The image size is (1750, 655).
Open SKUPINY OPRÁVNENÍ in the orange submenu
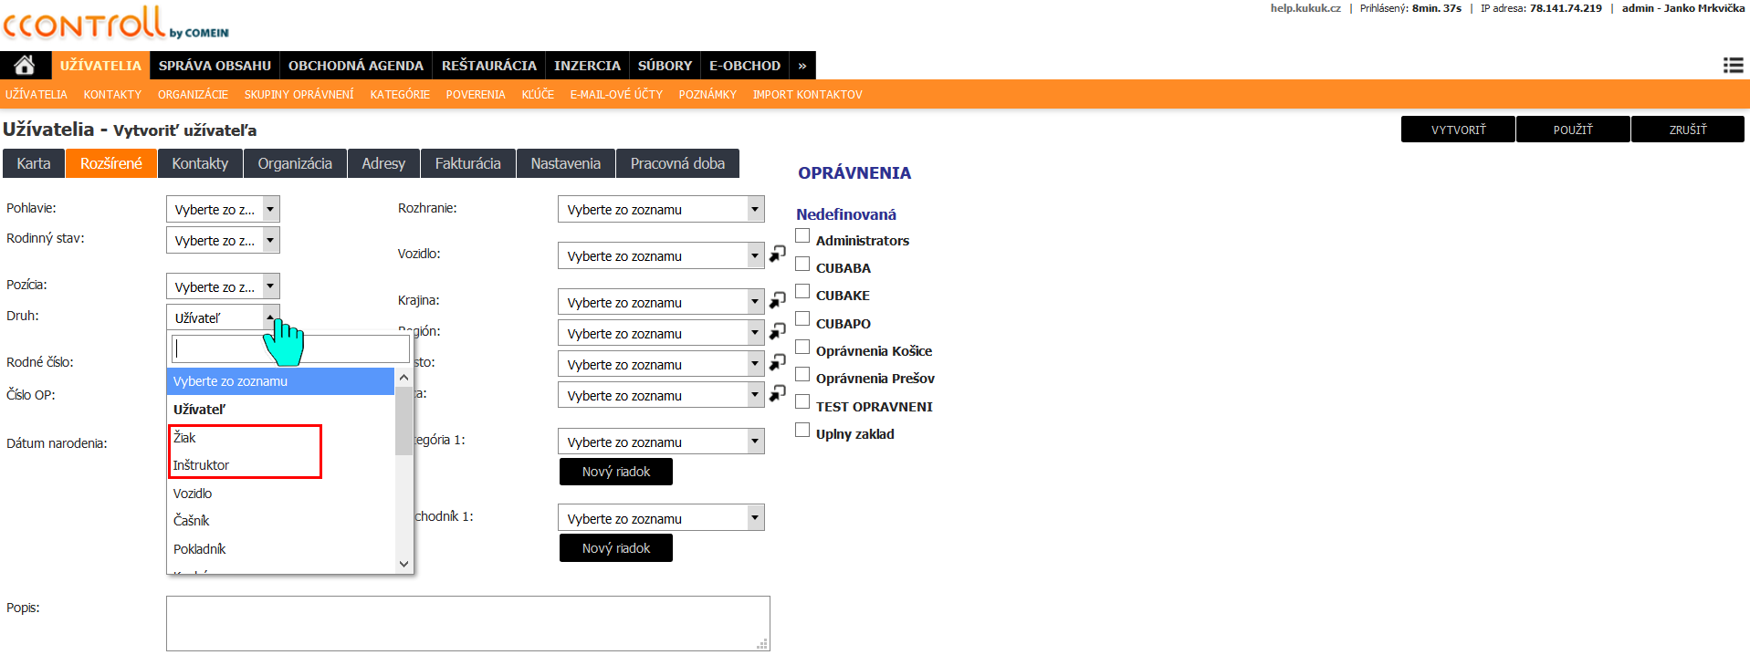coord(299,95)
